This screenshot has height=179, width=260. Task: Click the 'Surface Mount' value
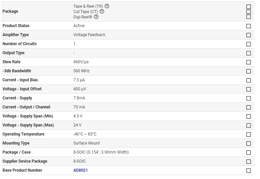point(86,143)
